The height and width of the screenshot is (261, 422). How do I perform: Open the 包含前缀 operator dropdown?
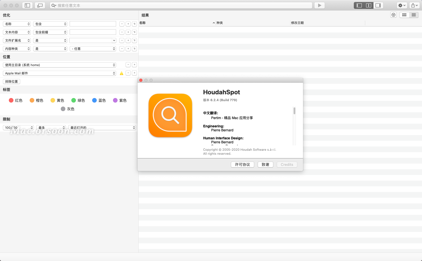pos(50,32)
